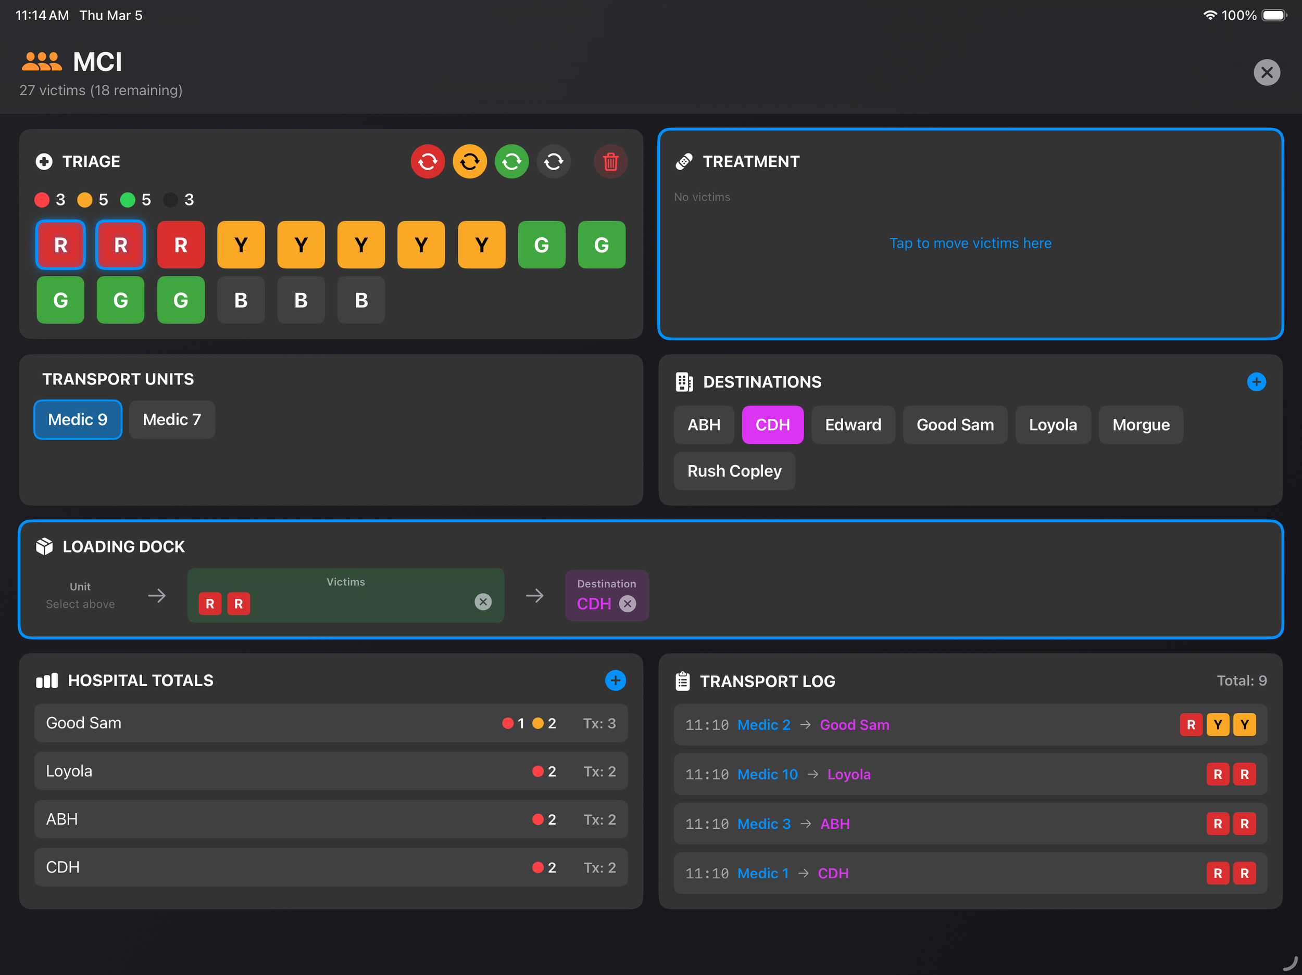Close the MCI screen
Image resolution: width=1302 pixels, height=975 pixels.
click(x=1267, y=72)
